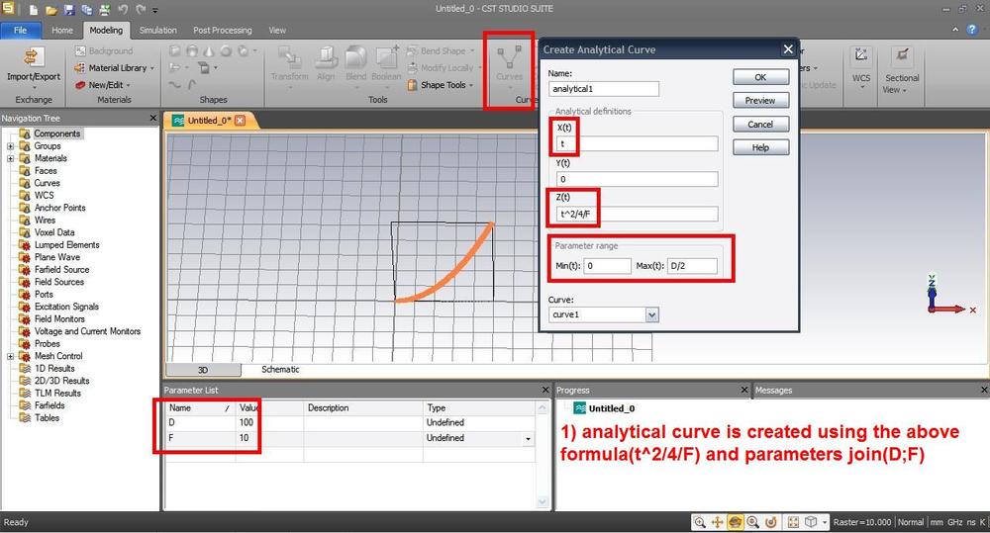Open the Type dropdown arrow in parameter F row
This screenshot has width=990, height=533.
pyautogui.click(x=528, y=438)
